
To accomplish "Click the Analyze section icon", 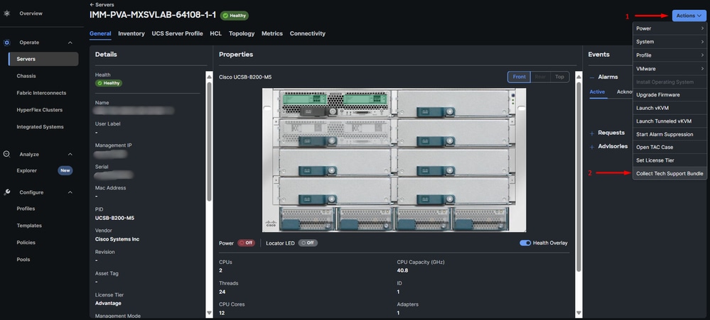I will tap(7, 154).
